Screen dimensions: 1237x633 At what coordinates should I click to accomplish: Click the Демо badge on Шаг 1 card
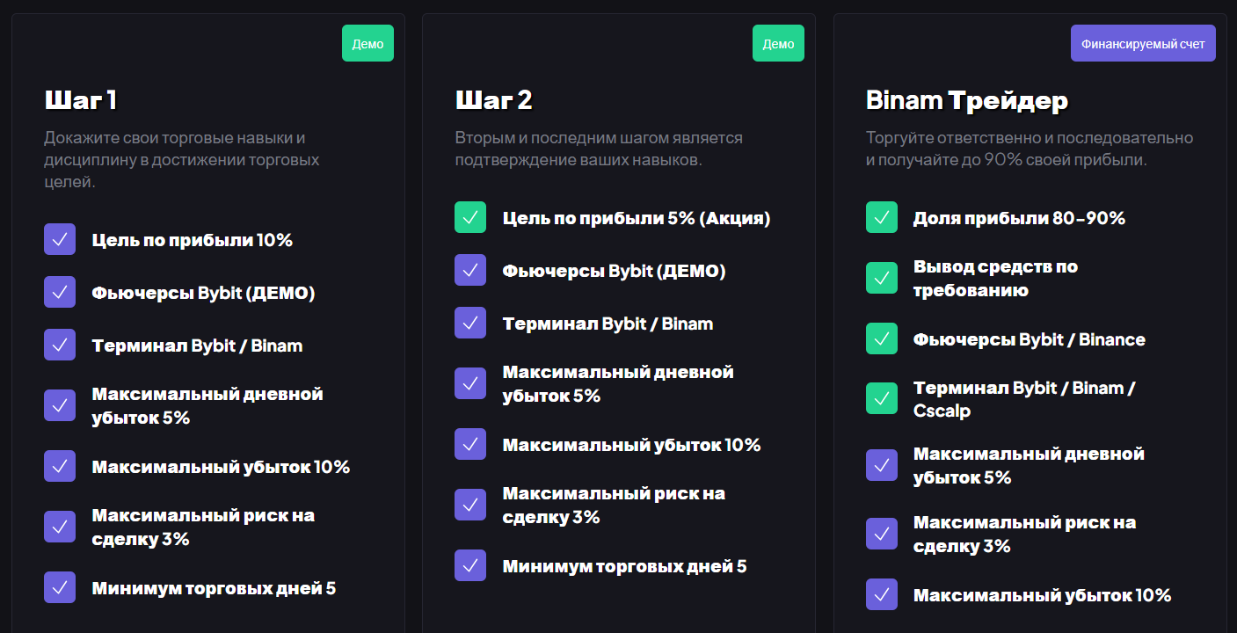click(367, 44)
